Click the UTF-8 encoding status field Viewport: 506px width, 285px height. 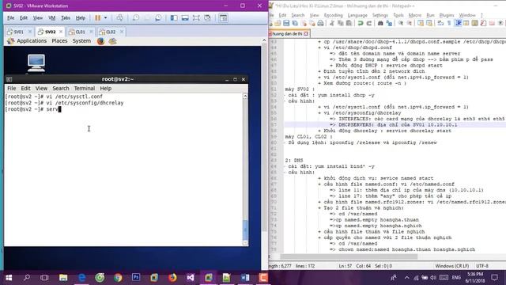482,266
